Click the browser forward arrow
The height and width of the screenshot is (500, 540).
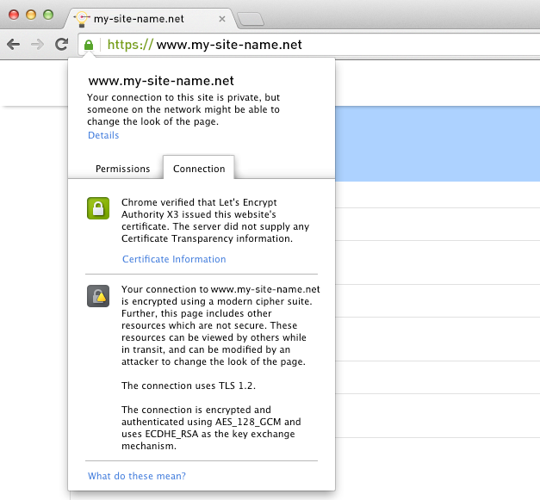(x=37, y=45)
